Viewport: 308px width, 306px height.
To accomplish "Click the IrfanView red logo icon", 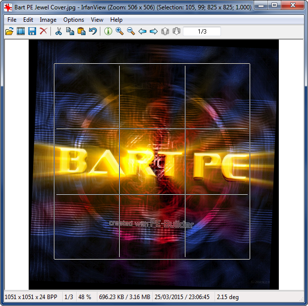I will pyautogui.click(x=8, y=7).
